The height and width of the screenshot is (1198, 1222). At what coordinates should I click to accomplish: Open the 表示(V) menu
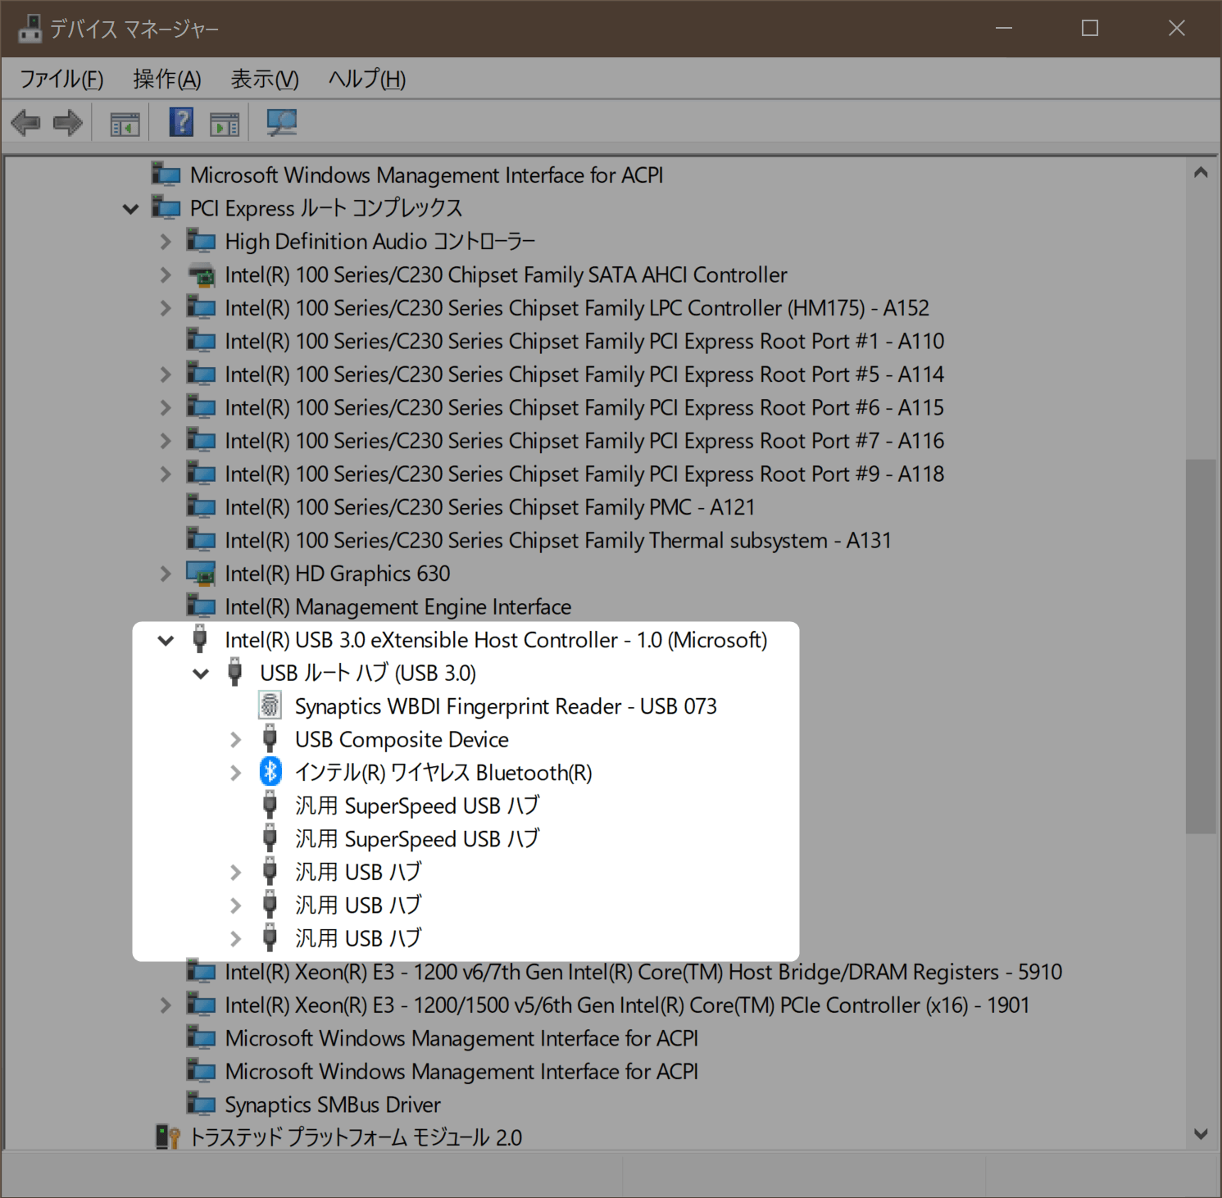(265, 79)
